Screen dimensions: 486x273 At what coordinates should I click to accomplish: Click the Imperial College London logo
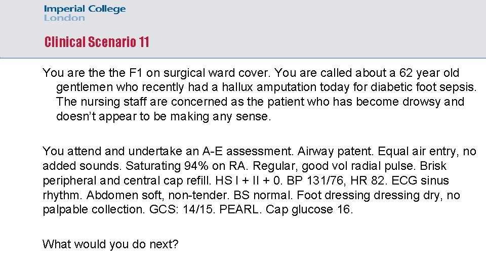(85, 13)
